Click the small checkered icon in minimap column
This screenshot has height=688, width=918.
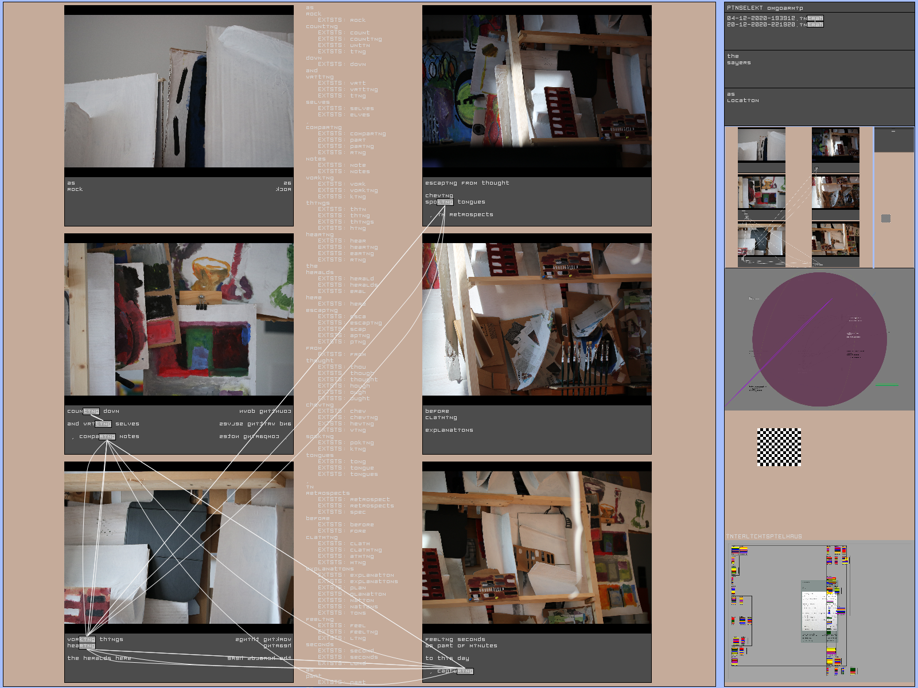(885, 218)
